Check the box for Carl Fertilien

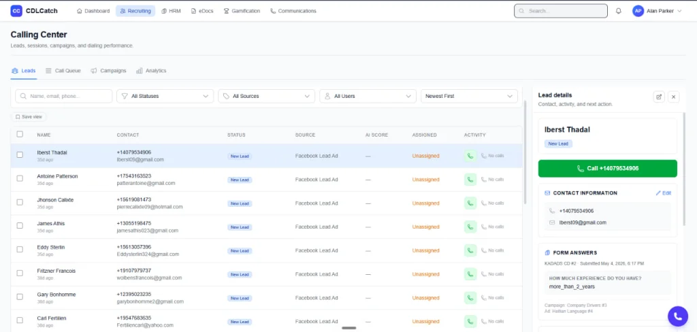20,320
